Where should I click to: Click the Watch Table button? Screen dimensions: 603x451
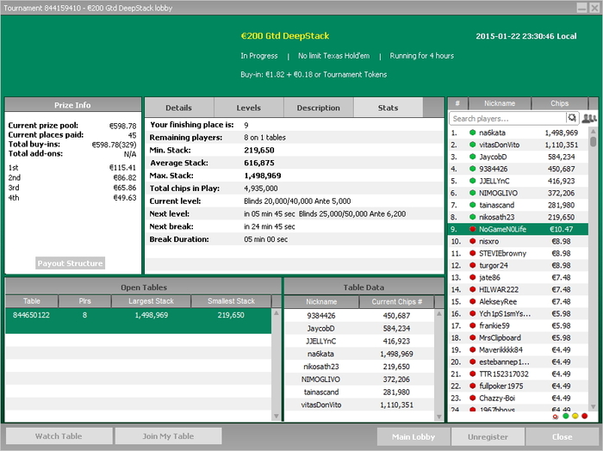coord(59,436)
